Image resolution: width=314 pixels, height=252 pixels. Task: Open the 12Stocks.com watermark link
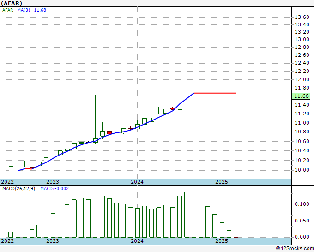pyautogui.click(x=294, y=248)
